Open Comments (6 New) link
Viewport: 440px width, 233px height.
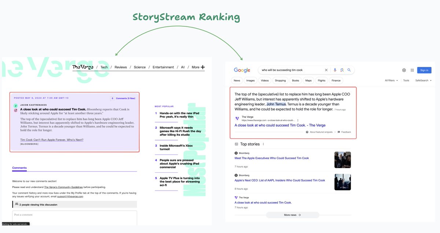125,98
